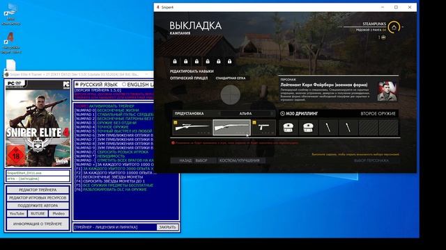The width and height of the screenshot is (446, 250).
Task: Click the ЗАКРЫТЬ button in trainer
Action: pos(167,227)
